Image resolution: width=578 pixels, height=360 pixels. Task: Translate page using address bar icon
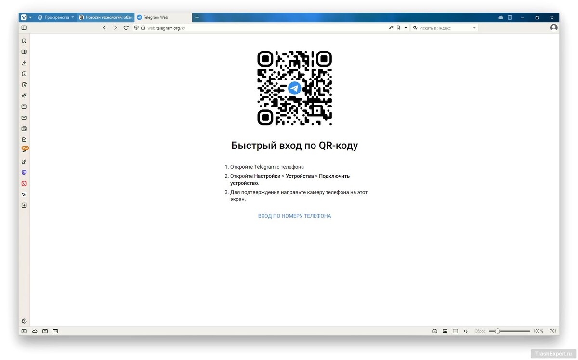391,28
